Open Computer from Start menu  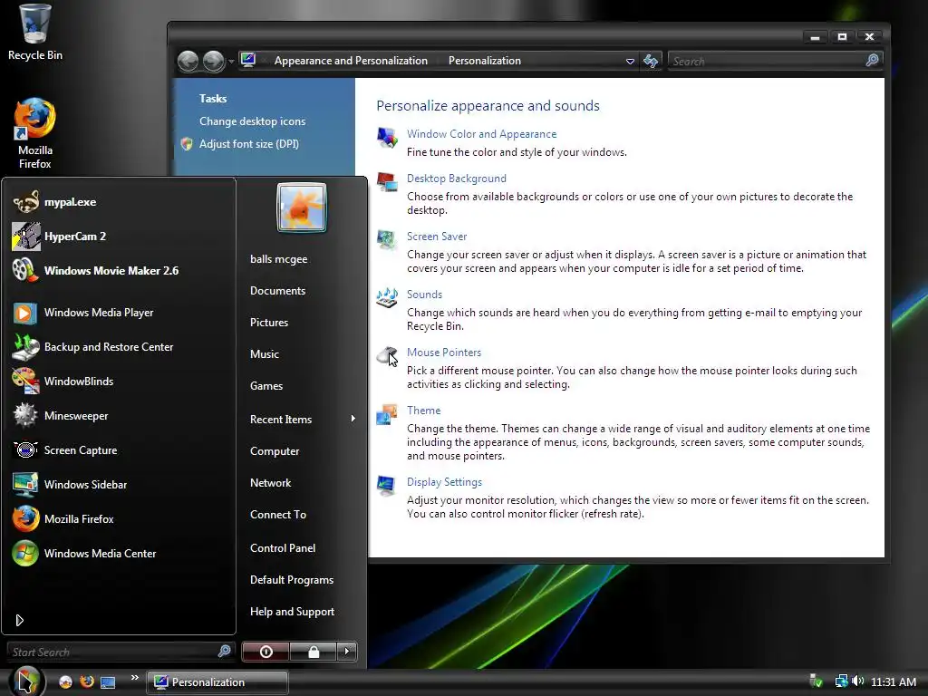[x=275, y=451]
